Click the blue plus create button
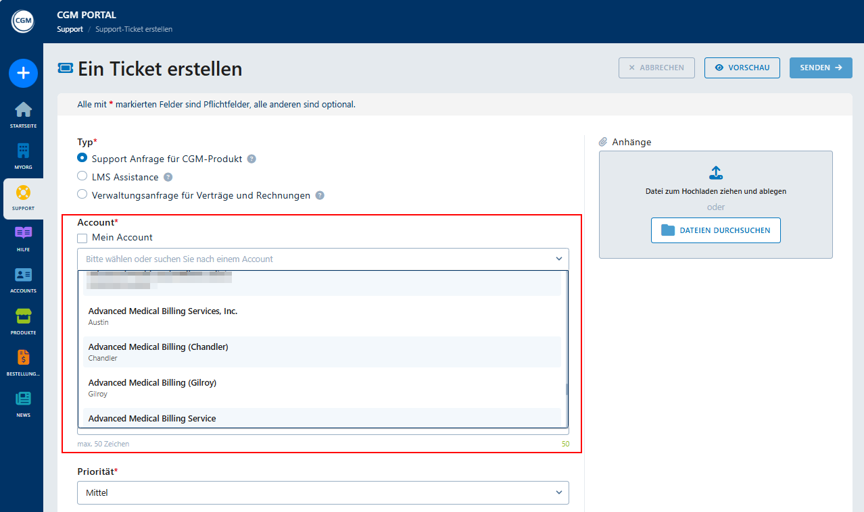This screenshot has height=512, width=864. pos(23,73)
